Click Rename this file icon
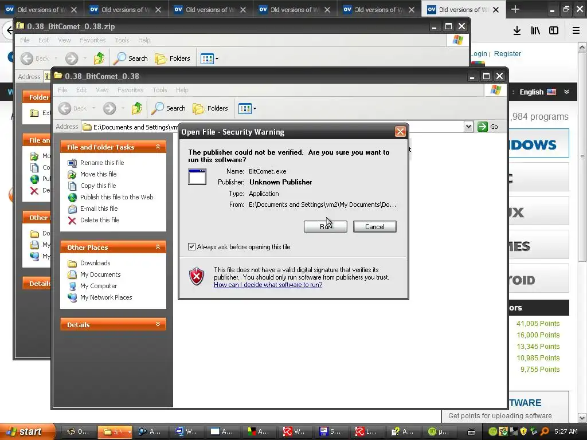 72,163
